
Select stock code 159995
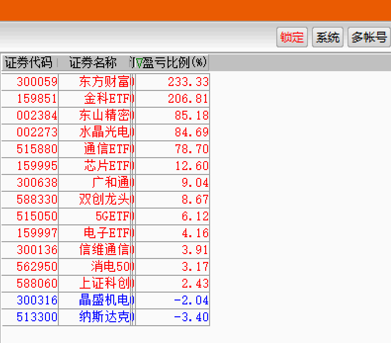pyautogui.click(x=37, y=166)
